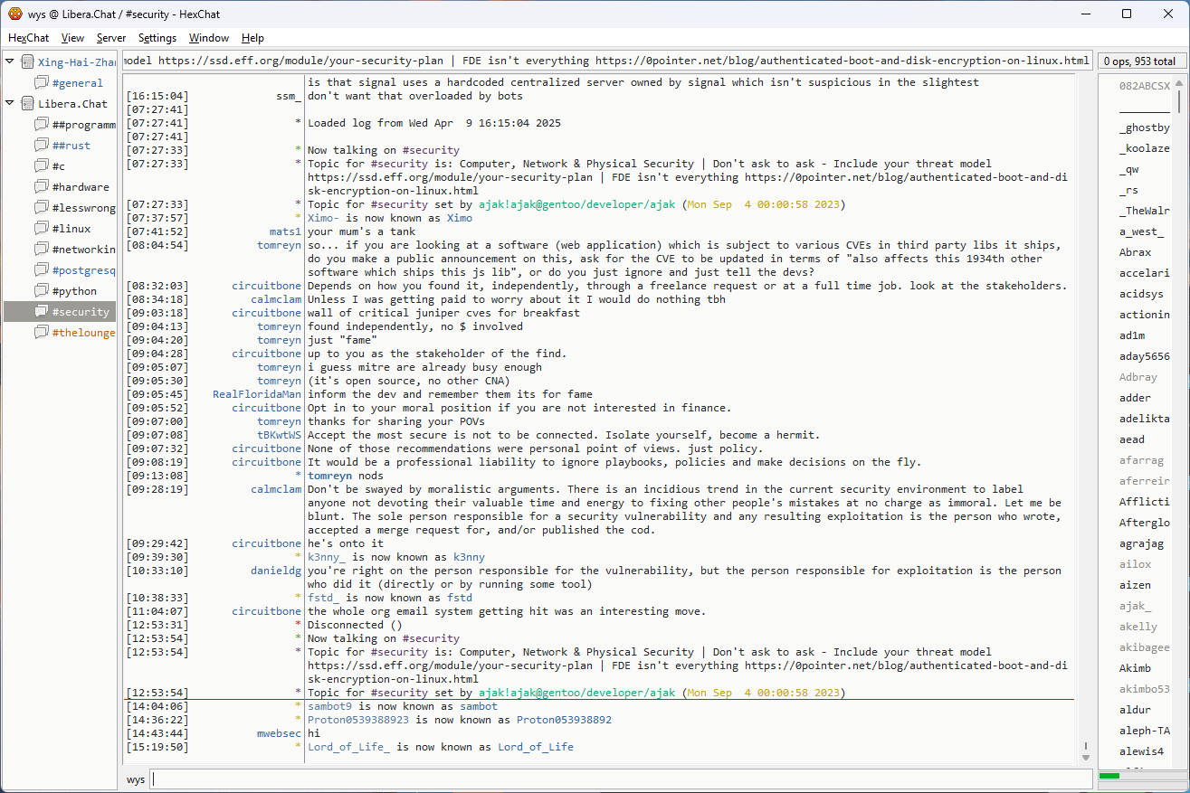Open the Settings menu
Viewport: 1190px width, 793px height.
click(x=157, y=38)
